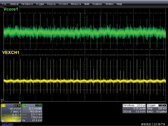Screen dimensions: 168x126
Task: Click the Negative trigger slope text
Action: (162, 112)
